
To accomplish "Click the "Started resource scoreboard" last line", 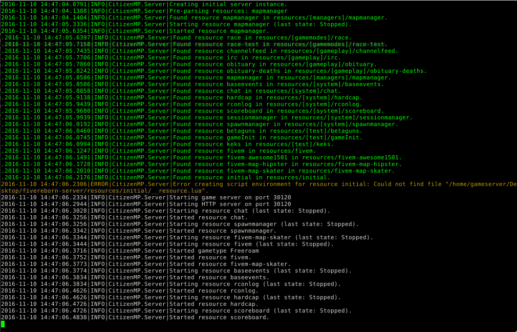I will pos(135,317).
